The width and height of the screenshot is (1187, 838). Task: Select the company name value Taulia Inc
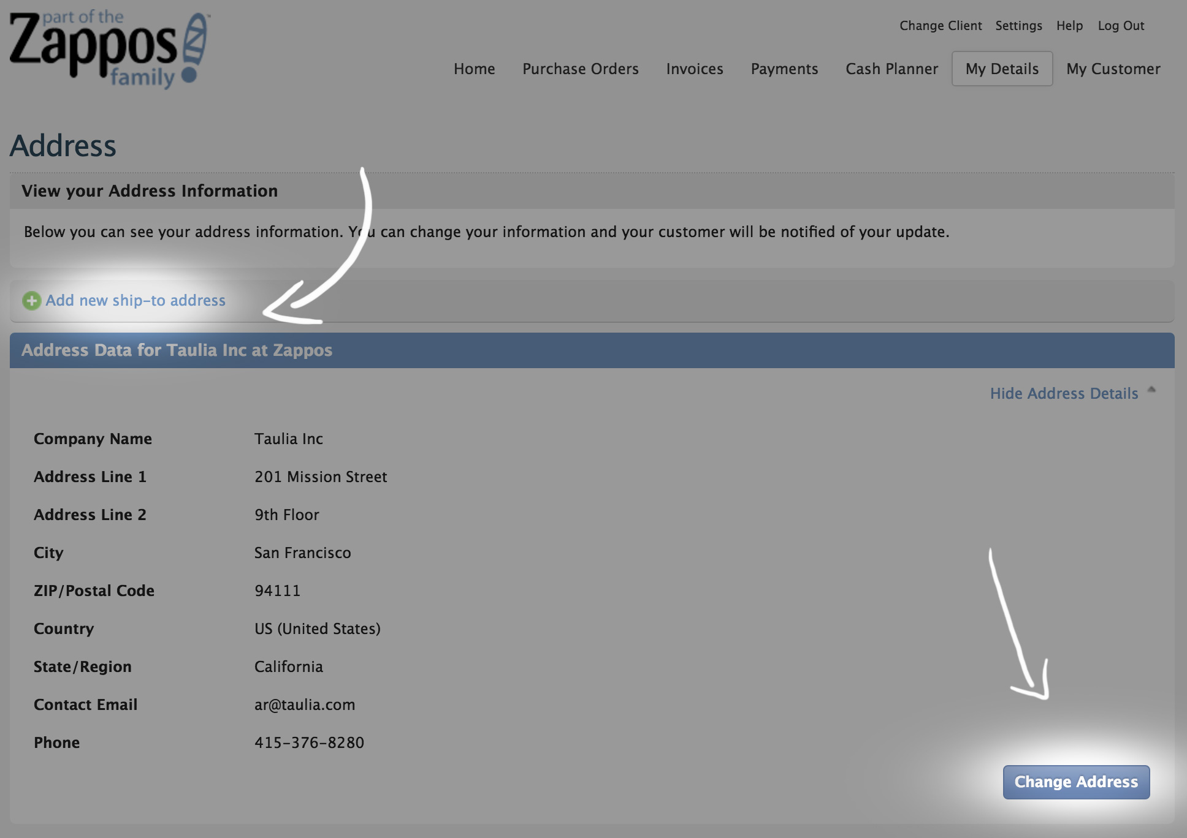click(x=288, y=439)
